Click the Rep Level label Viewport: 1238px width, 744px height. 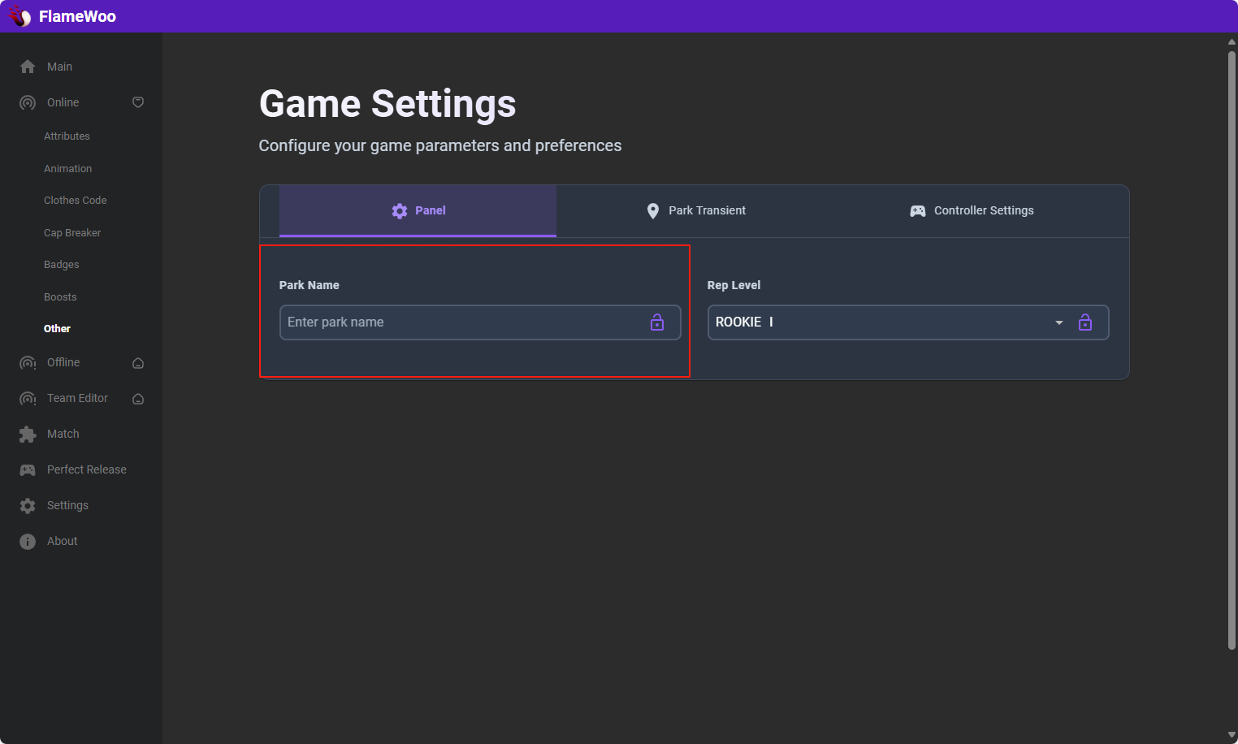pyautogui.click(x=734, y=285)
